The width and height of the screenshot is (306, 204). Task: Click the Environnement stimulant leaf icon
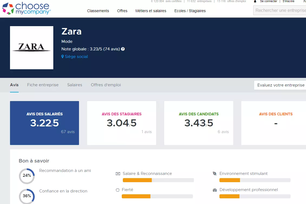coord(215,174)
